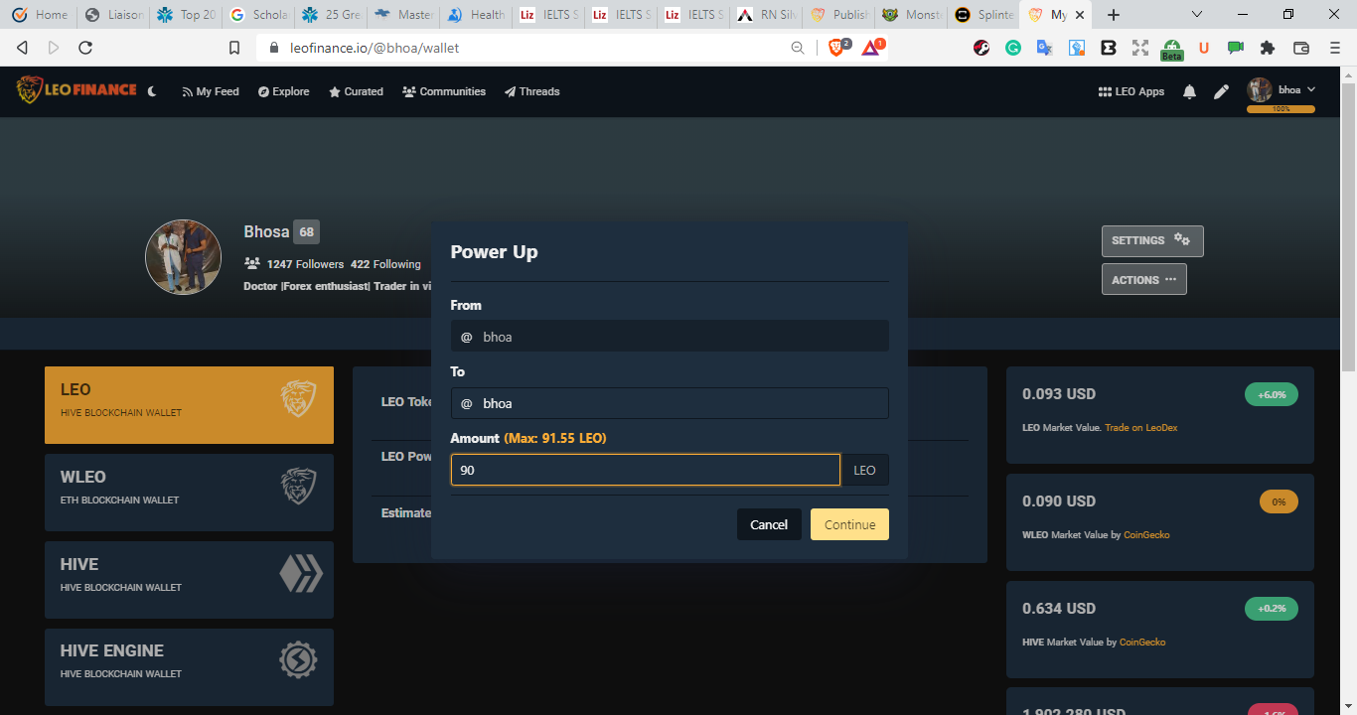Image resolution: width=1357 pixels, height=715 pixels.
Task: Open Brave wallet icon
Action: tap(1300, 47)
